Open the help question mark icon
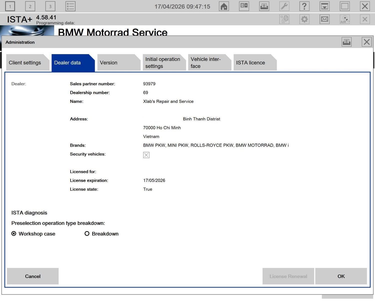Screen dimensions: 375x301 point(304,6)
